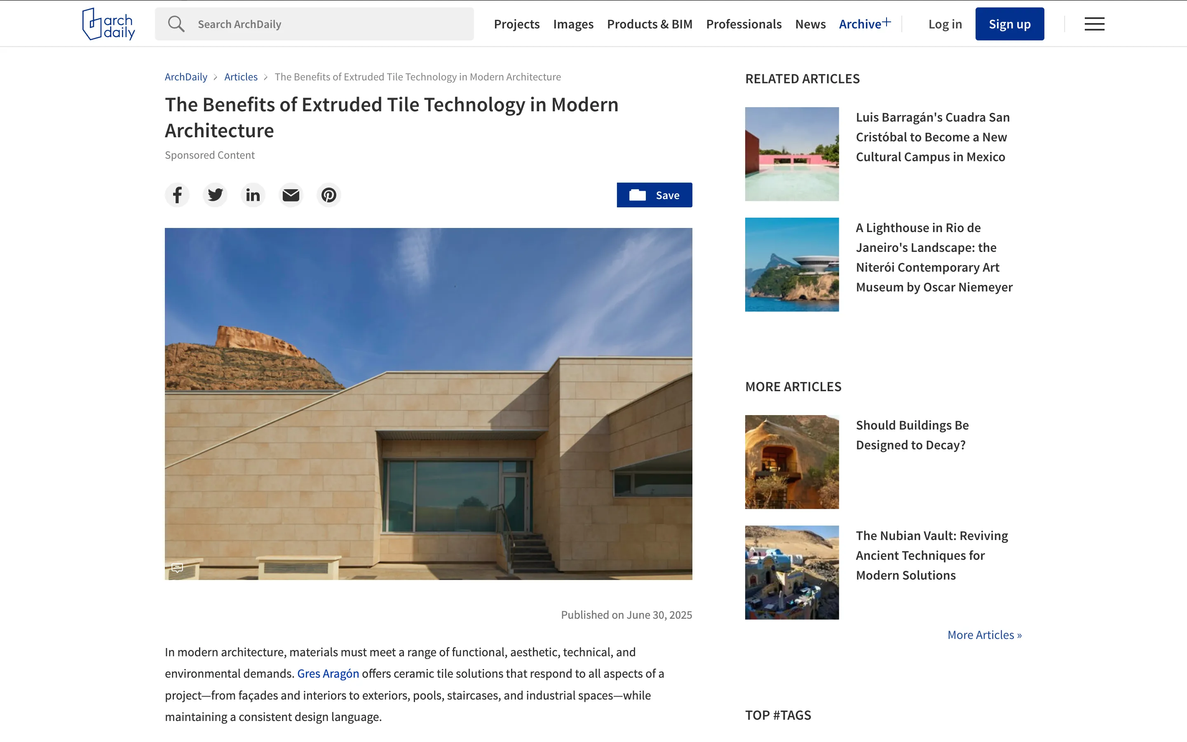Open the Products & BIM menu
Viewport: 1187px width, 742px height.
coord(650,24)
